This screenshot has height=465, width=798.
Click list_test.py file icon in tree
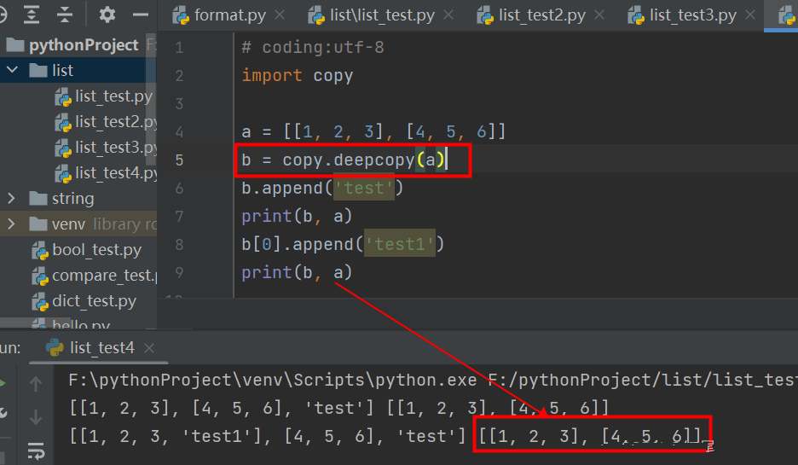click(x=63, y=96)
